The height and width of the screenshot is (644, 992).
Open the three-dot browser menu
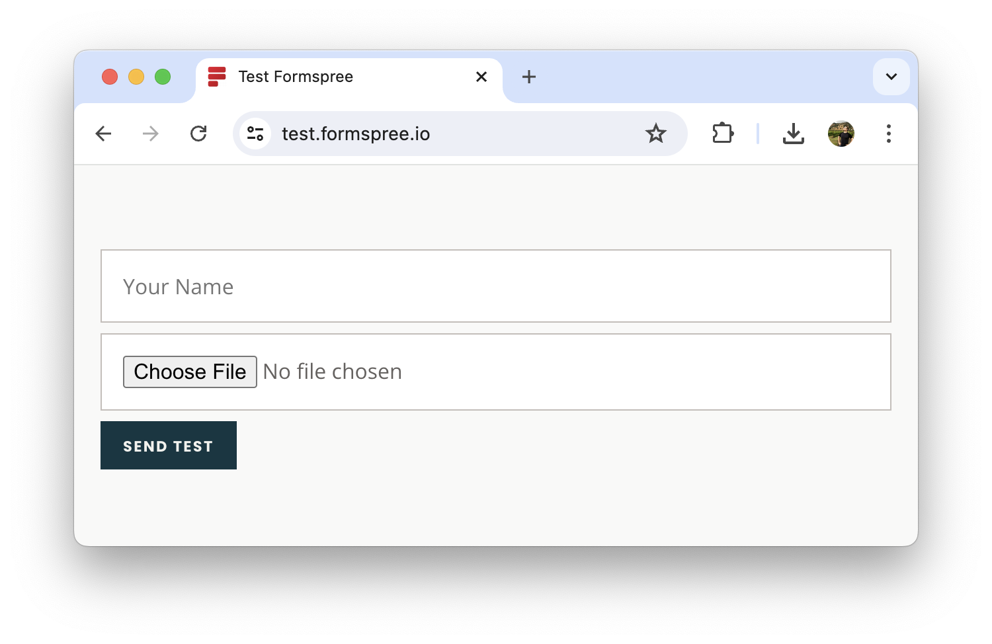click(888, 133)
